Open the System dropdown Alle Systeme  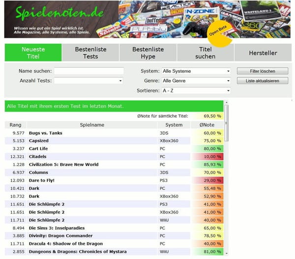[x=196, y=71]
